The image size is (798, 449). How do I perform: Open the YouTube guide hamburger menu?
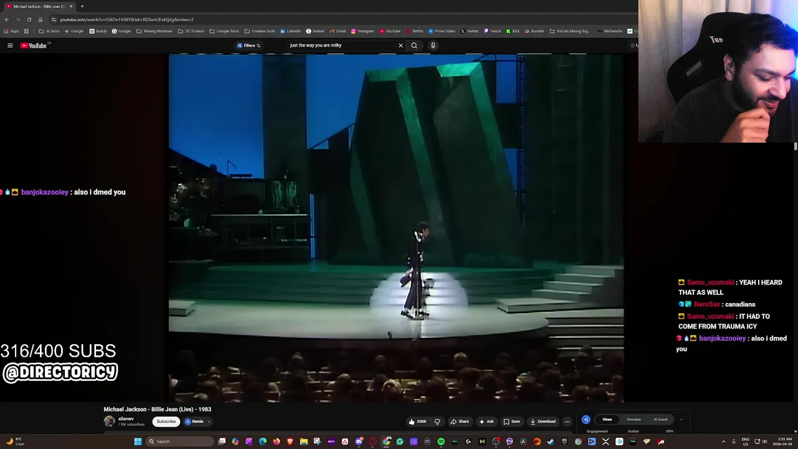pyautogui.click(x=10, y=46)
